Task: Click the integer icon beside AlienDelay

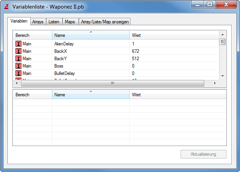Action: [18, 44]
